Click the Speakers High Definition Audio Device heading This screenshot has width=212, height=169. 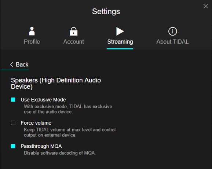coord(56,84)
